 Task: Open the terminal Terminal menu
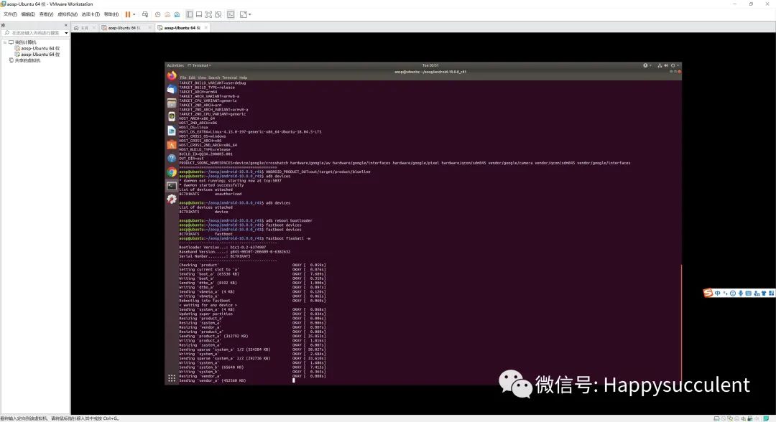tap(230, 78)
